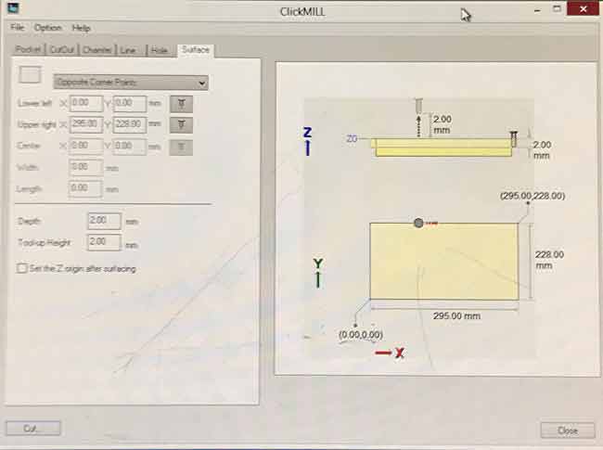Switch to the Chamfer tab
This screenshot has width=603, height=450.
pos(96,50)
